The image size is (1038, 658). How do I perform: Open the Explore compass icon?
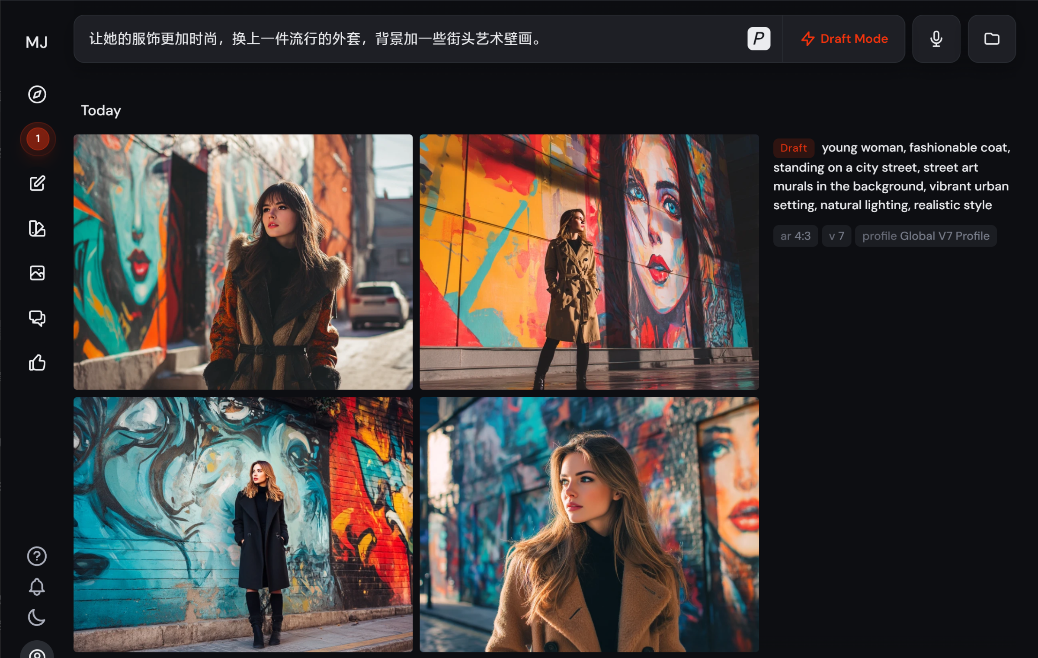[37, 94]
